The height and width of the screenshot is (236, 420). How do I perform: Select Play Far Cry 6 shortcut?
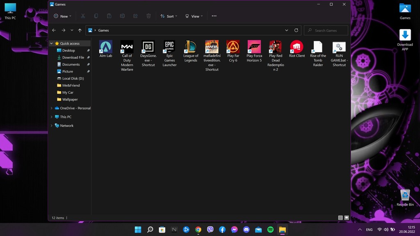point(233,51)
